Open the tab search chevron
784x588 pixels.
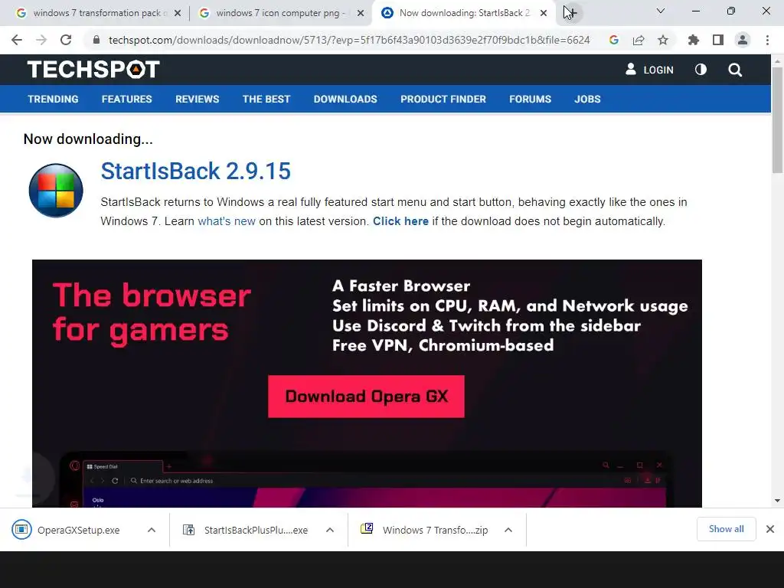point(661,11)
